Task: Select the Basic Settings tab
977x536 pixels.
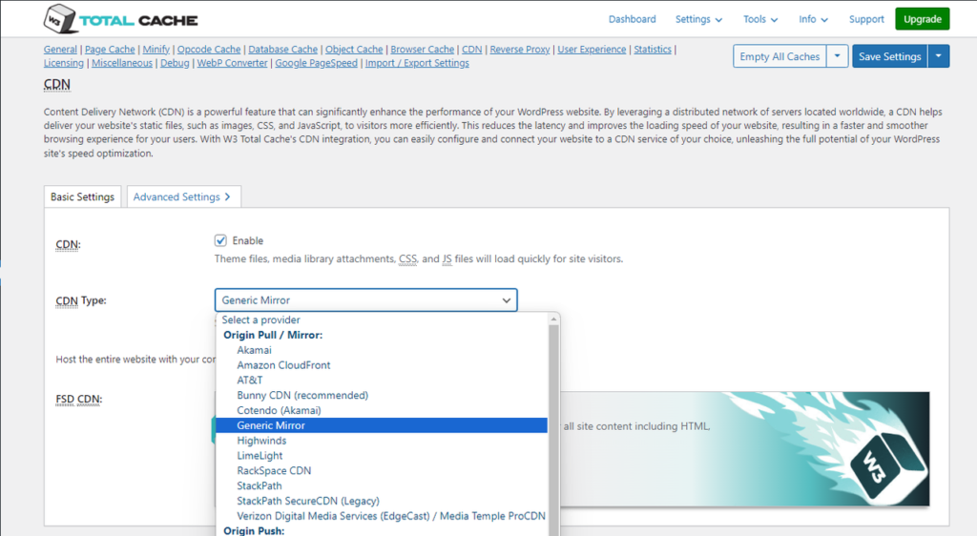Action: pyautogui.click(x=83, y=196)
